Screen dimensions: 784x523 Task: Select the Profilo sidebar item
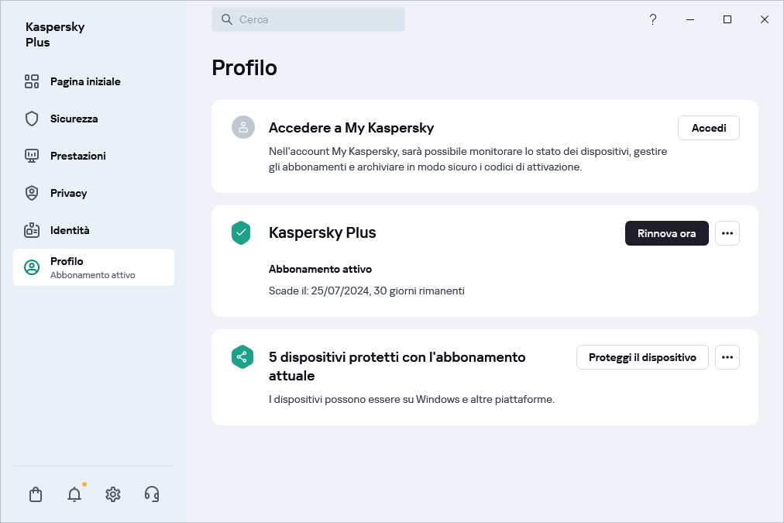click(x=93, y=267)
